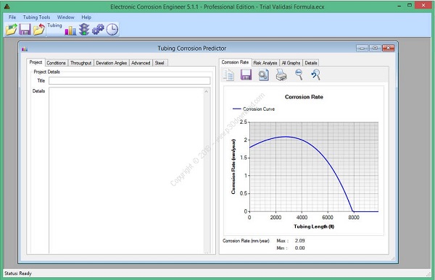Open the blue gears settings icon
435x280 pixels.
pyautogui.click(x=98, y=30)
